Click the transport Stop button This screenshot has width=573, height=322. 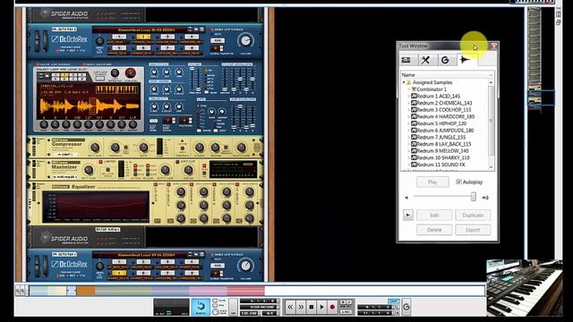pyautogui.click(x=312, y=307)
